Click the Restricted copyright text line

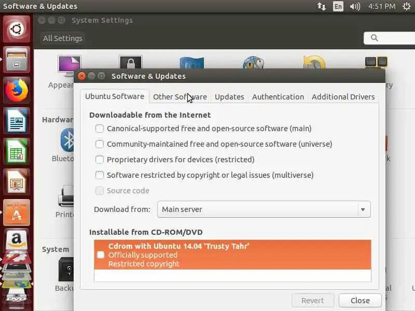pyautogui.click(x=144, y=264)
